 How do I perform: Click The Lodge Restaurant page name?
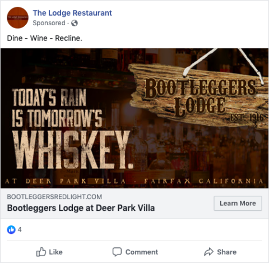[x=72, y=13]
